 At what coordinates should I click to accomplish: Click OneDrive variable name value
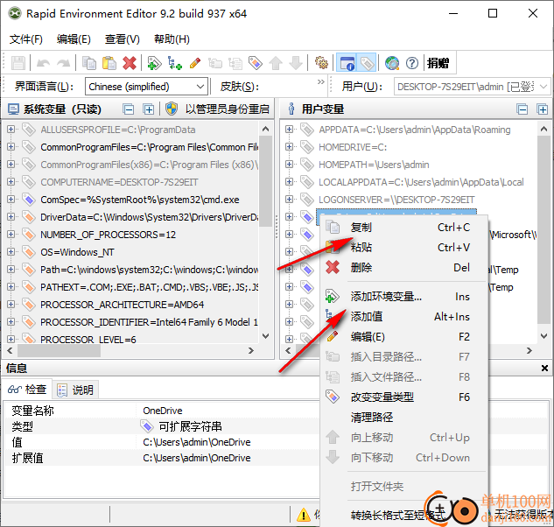coord(163,411)
